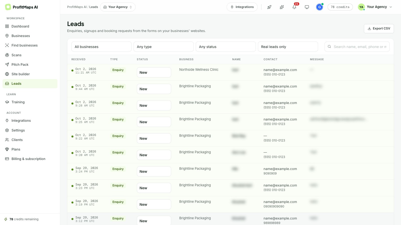This screenshot has width=401, height=225.
Task: Open Settings in sidebar
Action: [x=30, y=130]
